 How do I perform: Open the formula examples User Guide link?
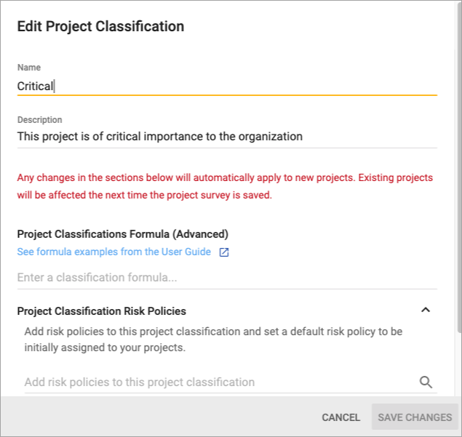click(x=113, y=252)
